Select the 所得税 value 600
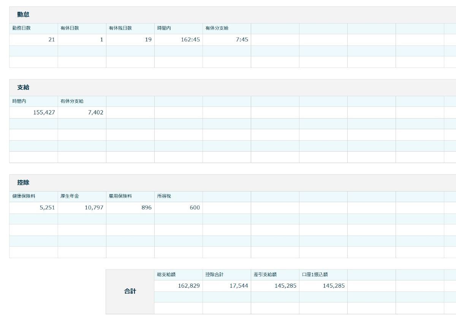Screen dimensions: 456x315 point(178,208)
